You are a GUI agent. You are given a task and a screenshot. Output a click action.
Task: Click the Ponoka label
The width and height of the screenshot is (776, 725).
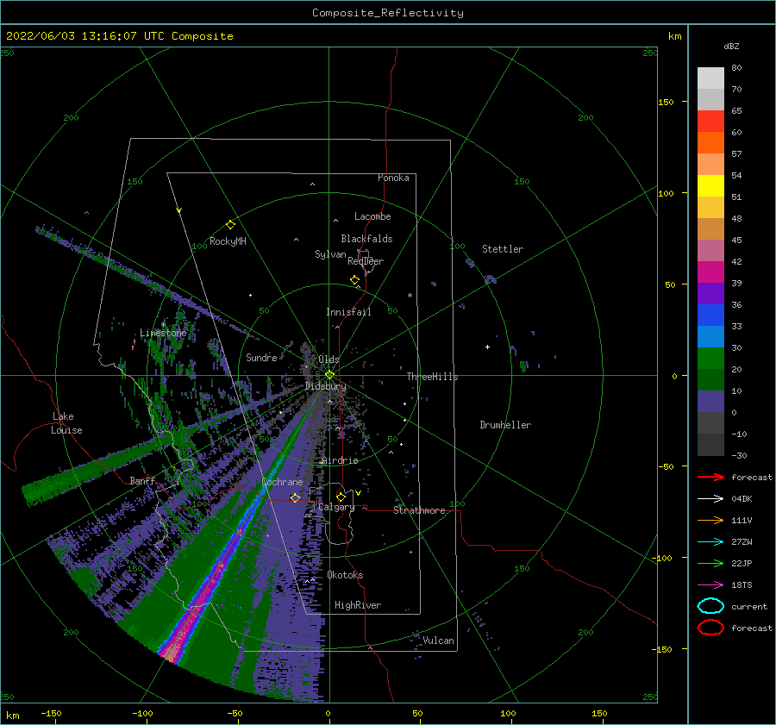393,178
